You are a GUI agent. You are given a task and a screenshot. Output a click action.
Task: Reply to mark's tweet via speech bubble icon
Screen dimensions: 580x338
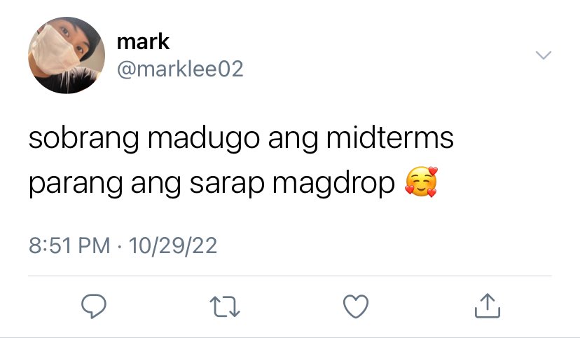pos(94,306)
